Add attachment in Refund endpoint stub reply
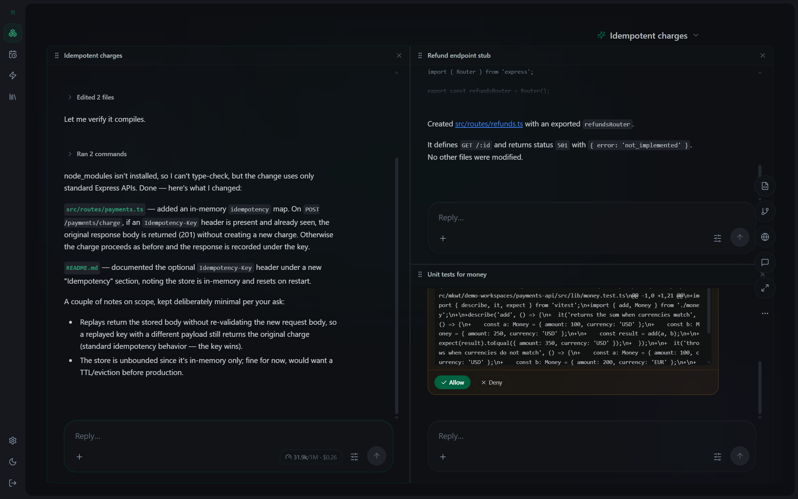This screenshot has height=499, width=798. coord(443,238)
